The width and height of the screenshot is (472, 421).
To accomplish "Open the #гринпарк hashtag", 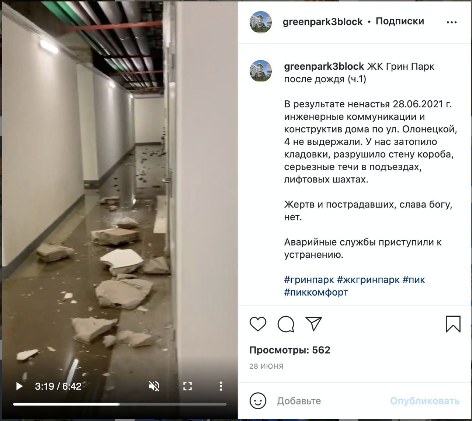I will pyautogui.click(x=309, y=280).
